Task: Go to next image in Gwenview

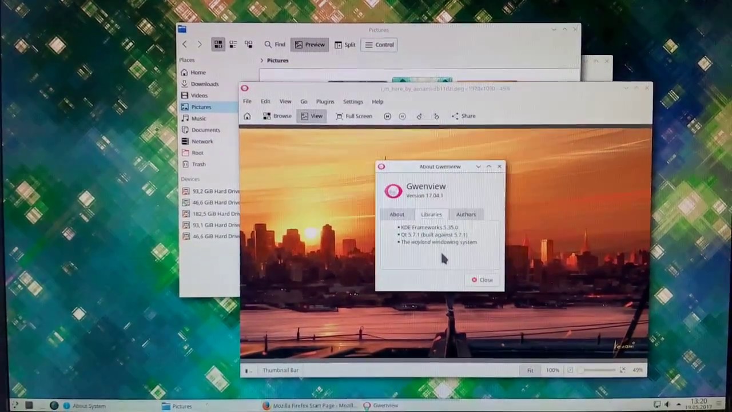Action: pos(402,116)
